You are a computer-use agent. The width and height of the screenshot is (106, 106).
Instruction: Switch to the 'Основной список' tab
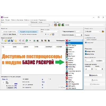pyautogui.click(x=6, y=43)
